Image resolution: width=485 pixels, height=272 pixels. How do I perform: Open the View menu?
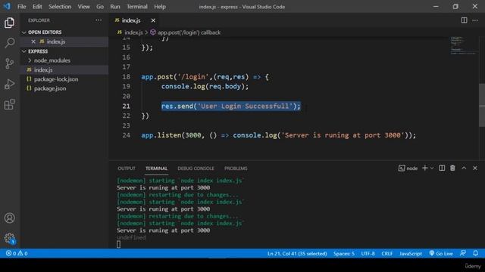click(83, 7)
